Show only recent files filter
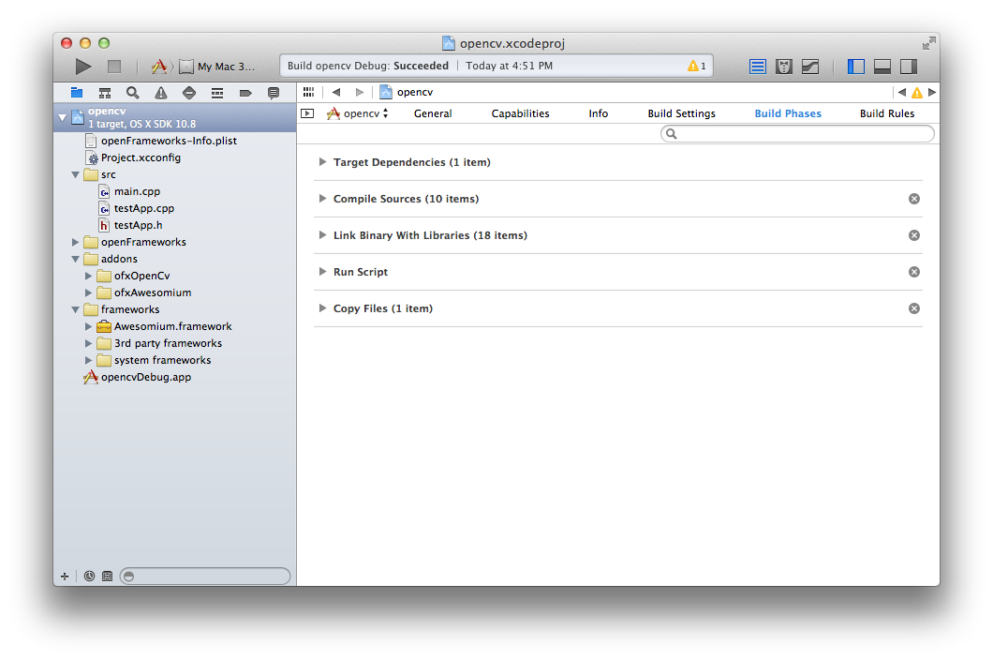The height and width of the screenshot is (660, 993). pyautogui.click(x=89, y=577)
